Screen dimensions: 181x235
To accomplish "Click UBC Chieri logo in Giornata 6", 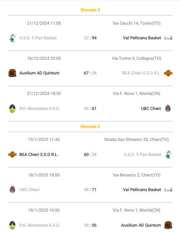I will pyautogui.click(x=13, y=189).
